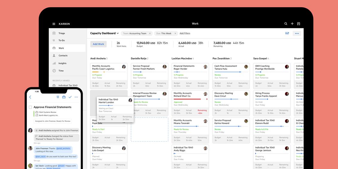Open the Karbon hamburger menu
The width and height of the screenshot is (338, 169).
(54, 24)
